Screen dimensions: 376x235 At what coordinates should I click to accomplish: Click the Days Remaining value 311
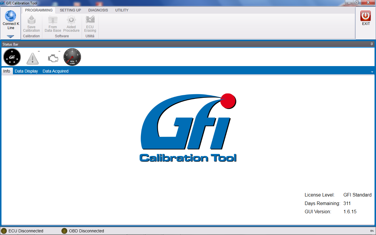(x=347, y=203)
